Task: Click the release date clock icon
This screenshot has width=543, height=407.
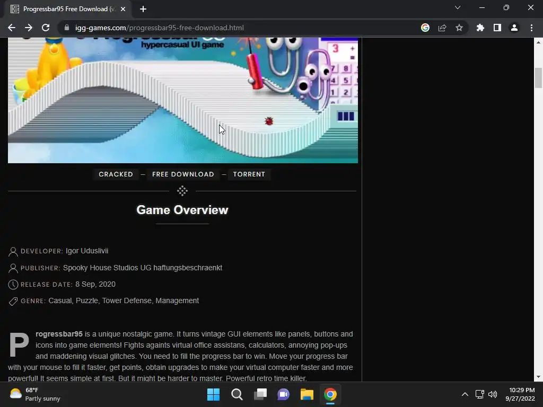Action: point(13,285)
